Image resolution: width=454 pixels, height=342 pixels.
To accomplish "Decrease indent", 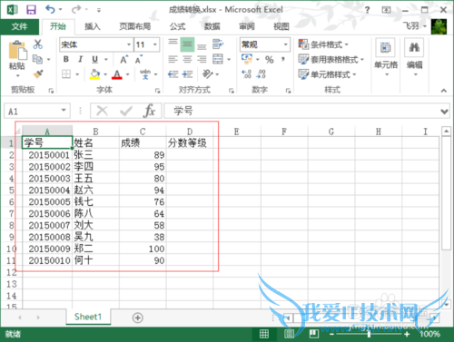I will point(173,74).
